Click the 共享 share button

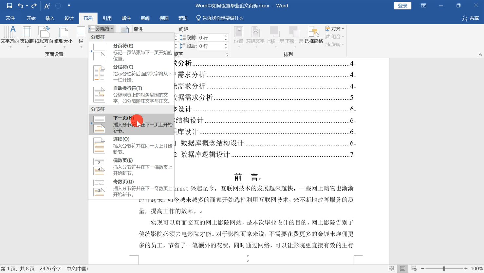(471, 18)
